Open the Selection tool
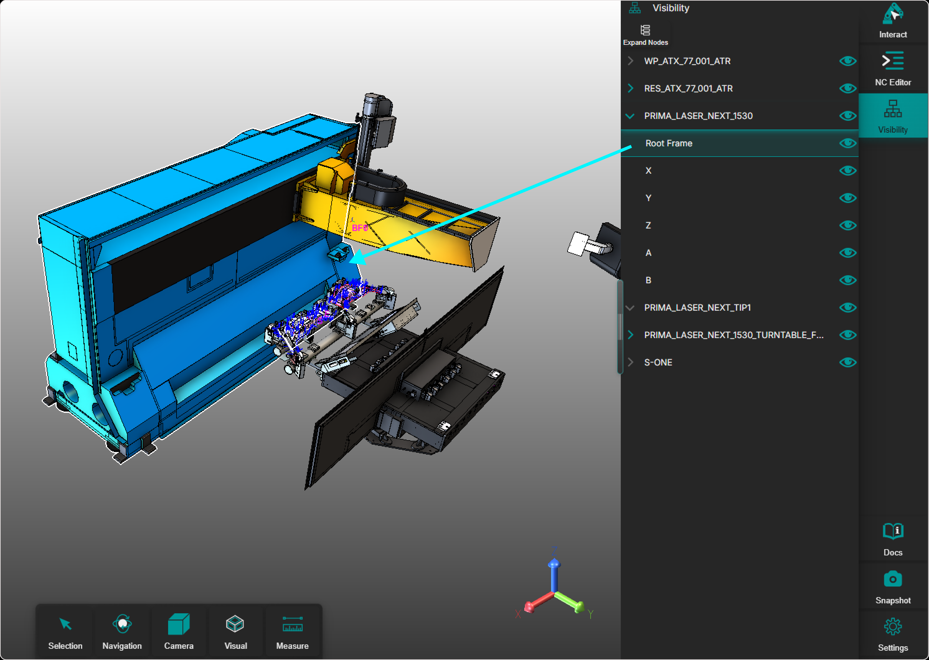929x660 pixels. click(x=65, y=632)
